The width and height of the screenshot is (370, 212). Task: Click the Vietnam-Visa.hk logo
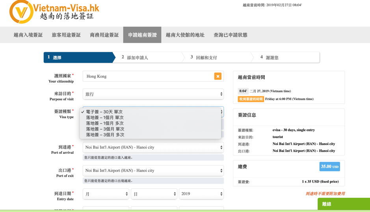point(54,12)
